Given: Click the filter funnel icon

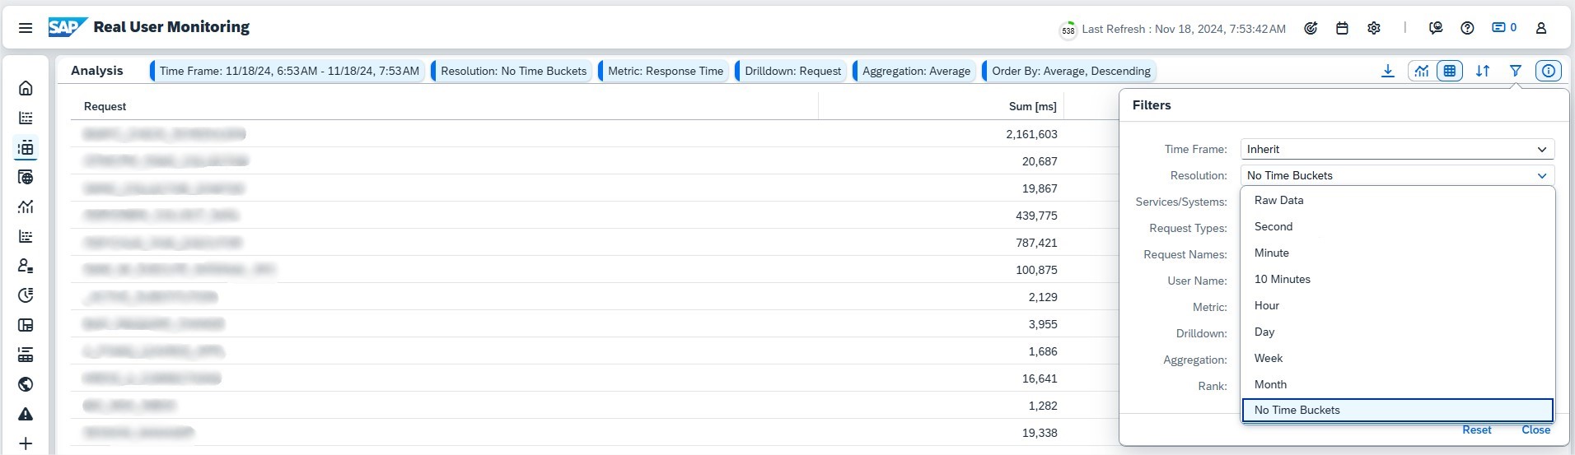Looking at the screenshot, I should pos(1515,71).
